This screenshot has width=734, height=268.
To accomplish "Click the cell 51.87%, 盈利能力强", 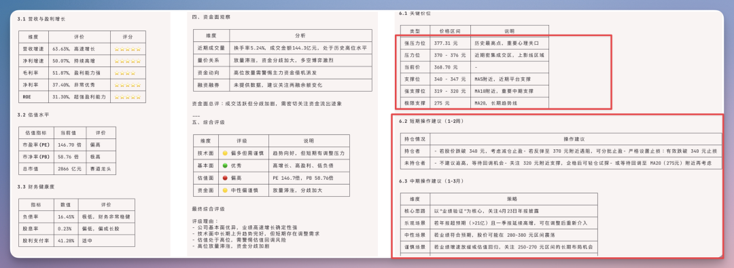I will (x=79, y=73).
